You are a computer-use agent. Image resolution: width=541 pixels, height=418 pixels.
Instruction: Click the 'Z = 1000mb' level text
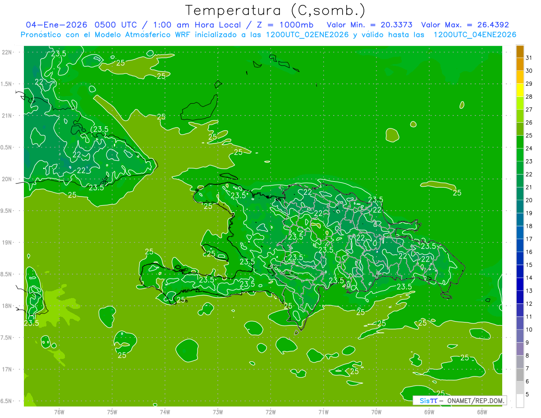click(284, 25)
